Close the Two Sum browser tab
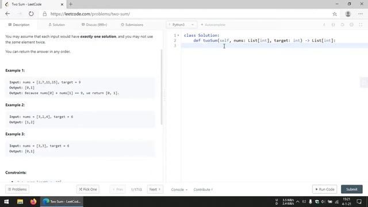The image size is (368, 207). 62,4
